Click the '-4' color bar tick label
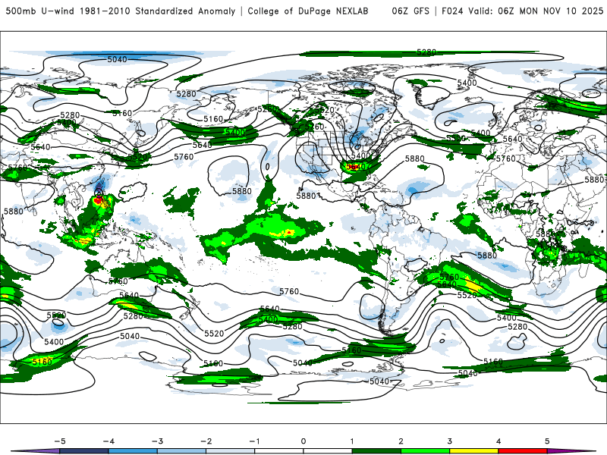 point(109,441)
